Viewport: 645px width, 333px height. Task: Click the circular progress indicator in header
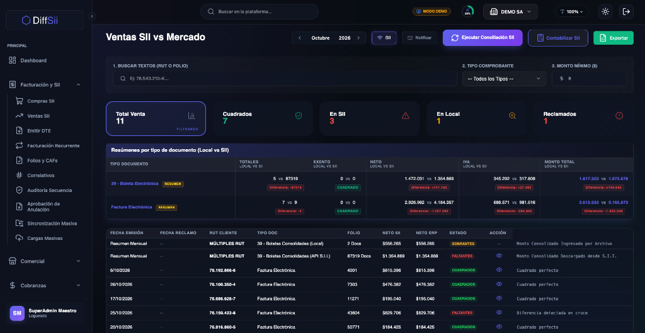click(468, 11)
